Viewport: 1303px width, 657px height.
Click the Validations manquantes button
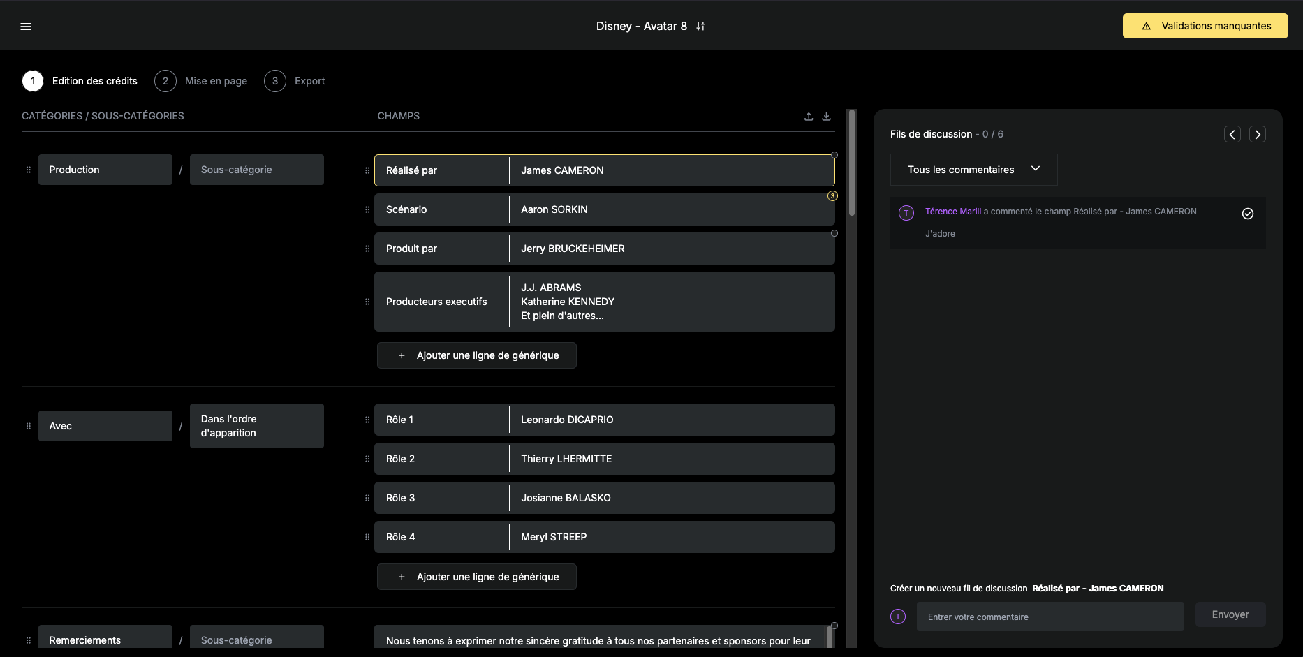pos(1205,26)
